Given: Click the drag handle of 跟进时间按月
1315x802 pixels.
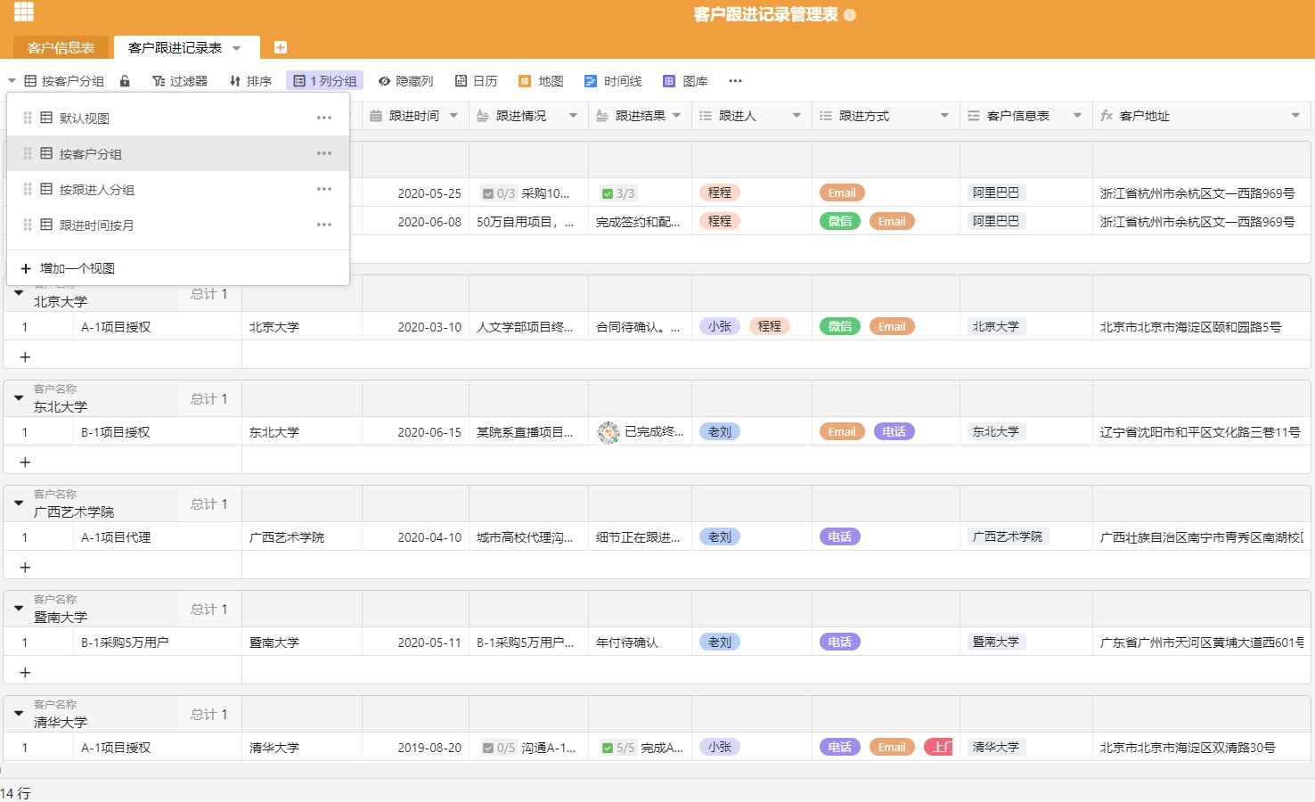Looking at the screenshot, I should 28,225.
